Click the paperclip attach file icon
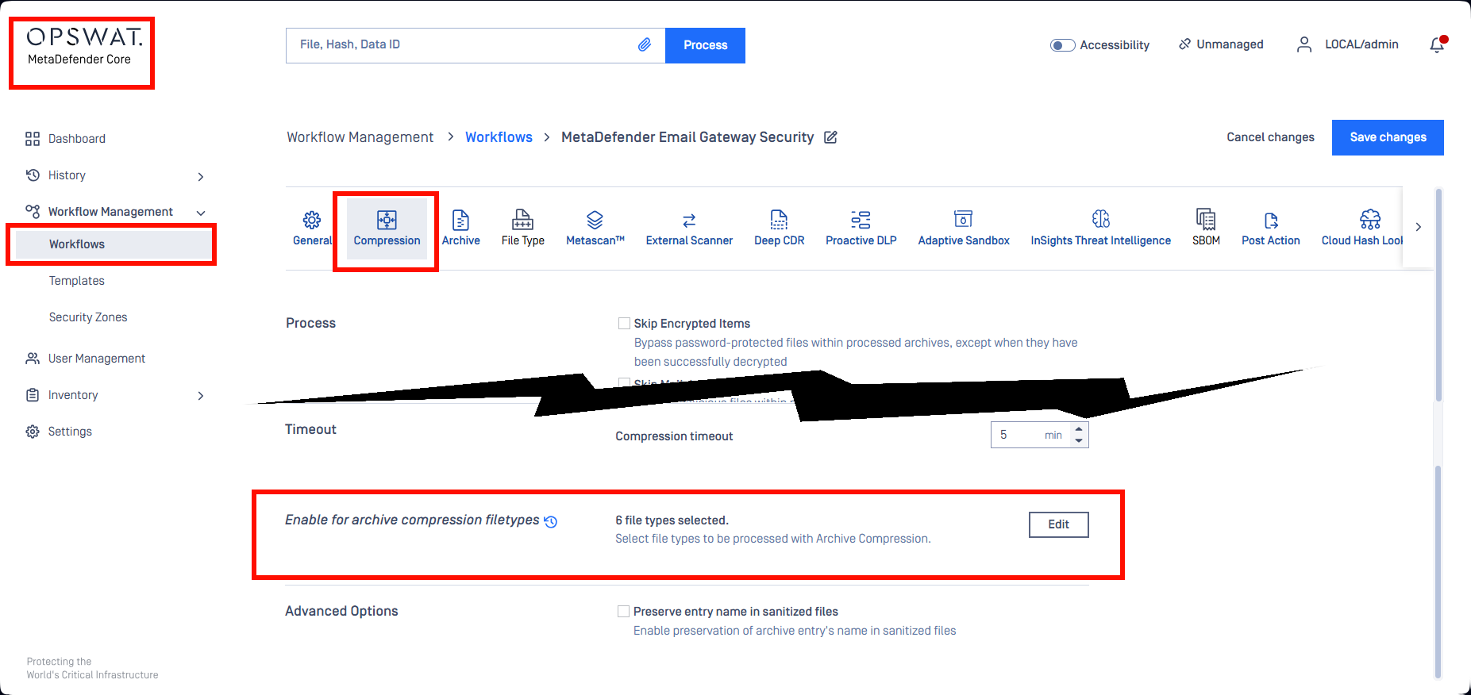This screenshot has width=1471, height=695. coord(644,45)
